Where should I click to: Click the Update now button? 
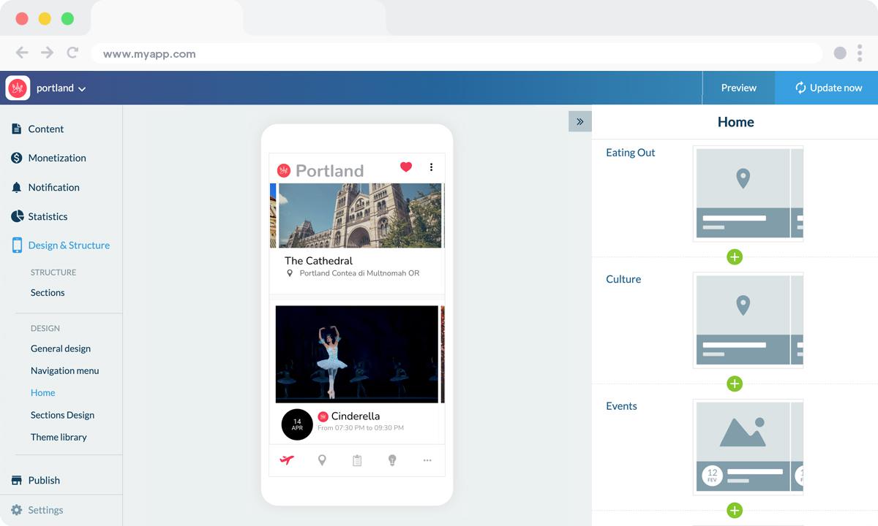point(828,88)
